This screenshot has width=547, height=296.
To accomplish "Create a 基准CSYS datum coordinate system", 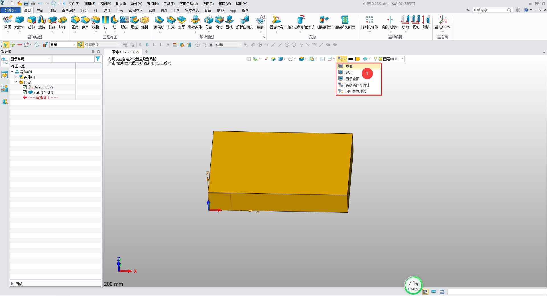I will pos(442,23).
